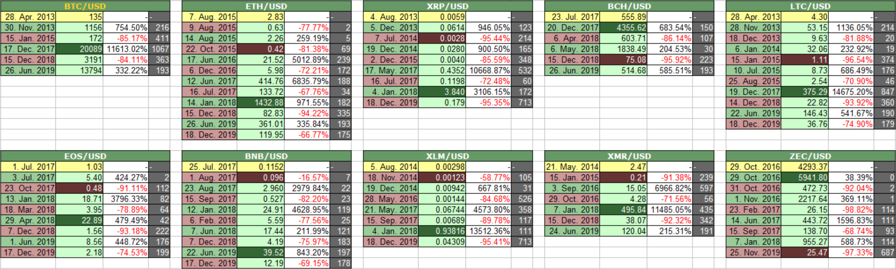Image resolution: width=896 pixels, height=269 pixels.
Task: Select the ETH/USD table header
Action: (x=266, y=6)
